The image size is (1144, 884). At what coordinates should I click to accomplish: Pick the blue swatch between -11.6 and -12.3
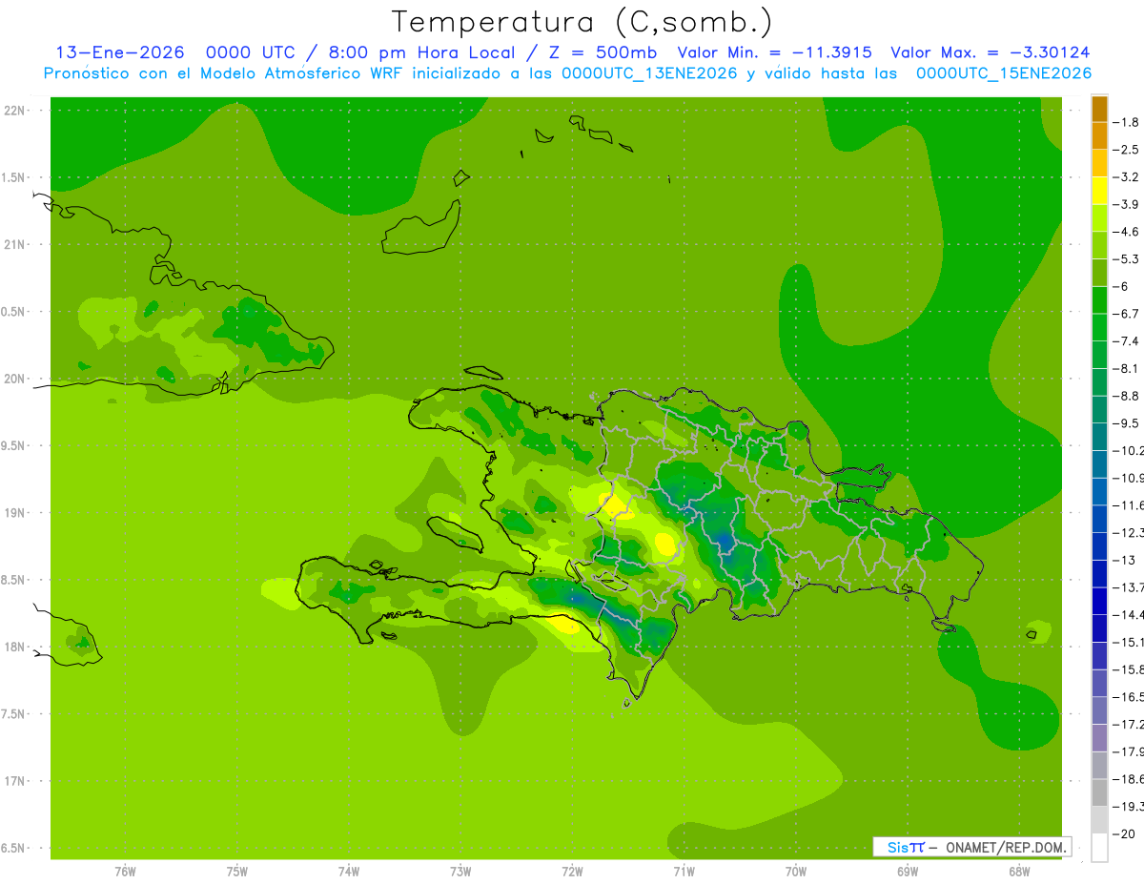(x=1099, y=518)
